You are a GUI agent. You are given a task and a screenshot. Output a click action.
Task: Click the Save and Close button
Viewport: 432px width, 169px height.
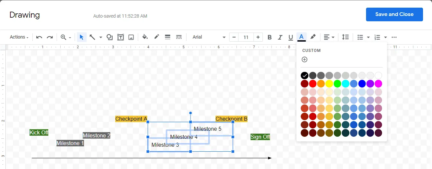[x=394, y=14]
